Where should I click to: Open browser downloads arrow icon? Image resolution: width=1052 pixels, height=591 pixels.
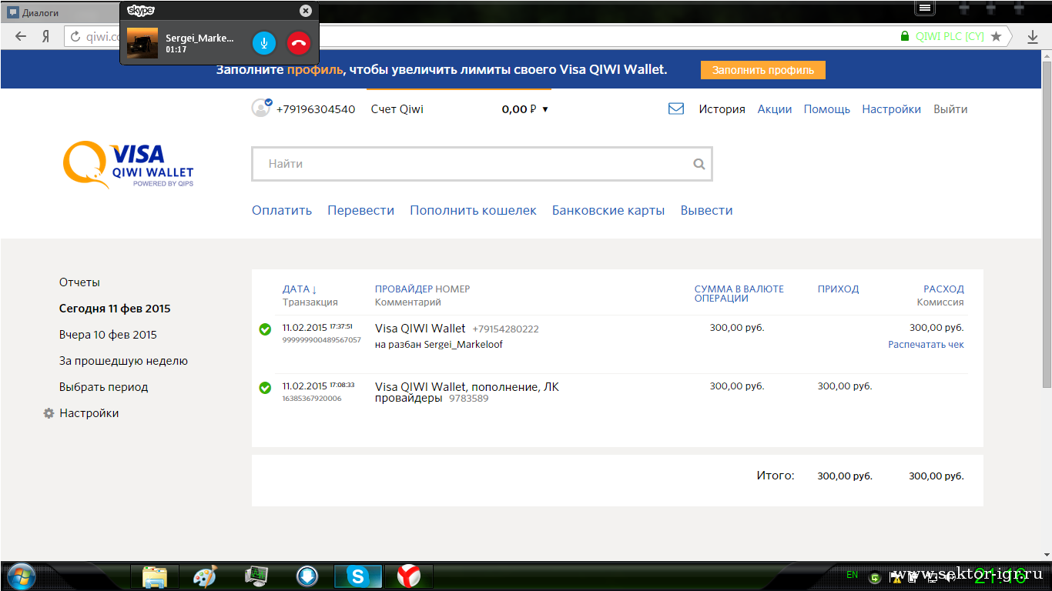[1033, 36]
